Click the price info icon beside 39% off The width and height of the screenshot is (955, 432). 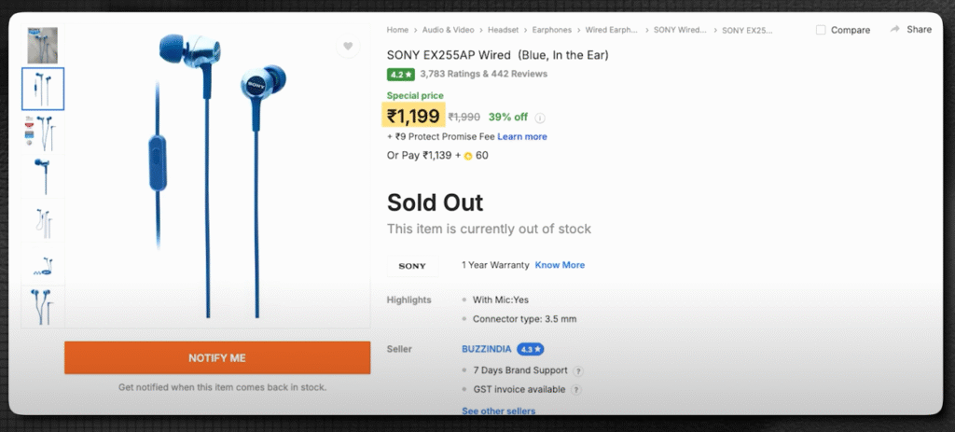coord(540,118)
